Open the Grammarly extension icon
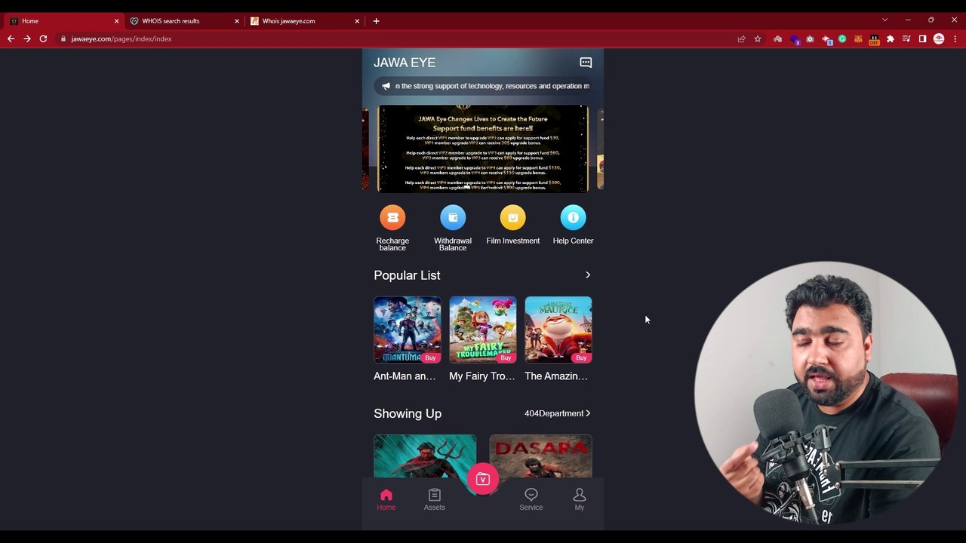The width and height of the screenshot is (966, 543). [842, 38]
